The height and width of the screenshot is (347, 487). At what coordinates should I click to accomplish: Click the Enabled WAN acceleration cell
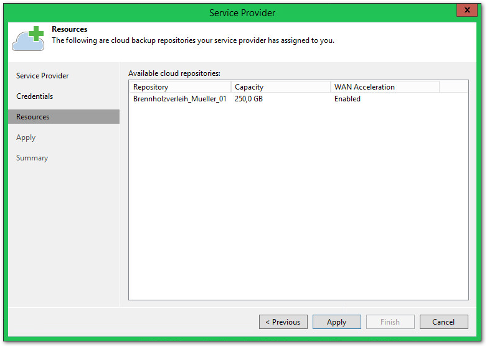[347, 99]
